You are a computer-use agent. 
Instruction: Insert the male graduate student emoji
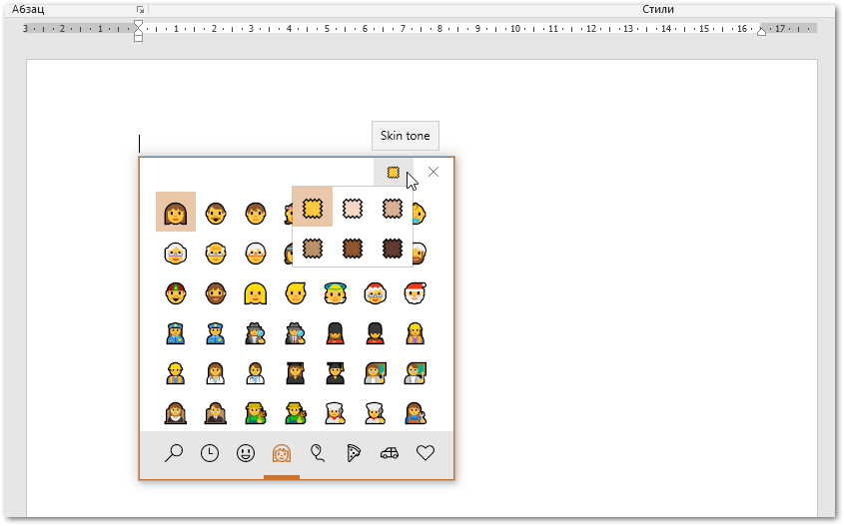335,373
